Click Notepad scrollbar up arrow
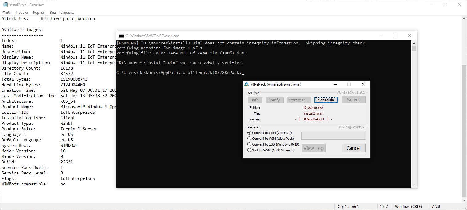467x210 pixels. [464, 19]
